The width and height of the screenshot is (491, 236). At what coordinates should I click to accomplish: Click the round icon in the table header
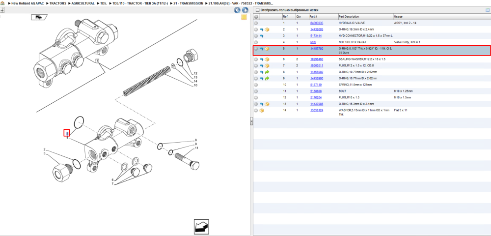tap(256, 17)
